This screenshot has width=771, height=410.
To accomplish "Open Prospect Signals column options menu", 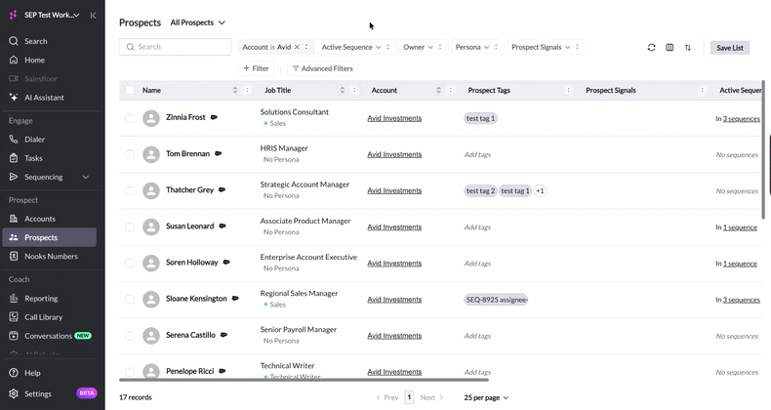I will (x=703, y=90).
